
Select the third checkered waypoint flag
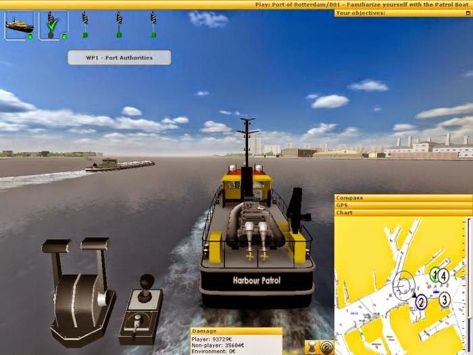coord(119,24)
